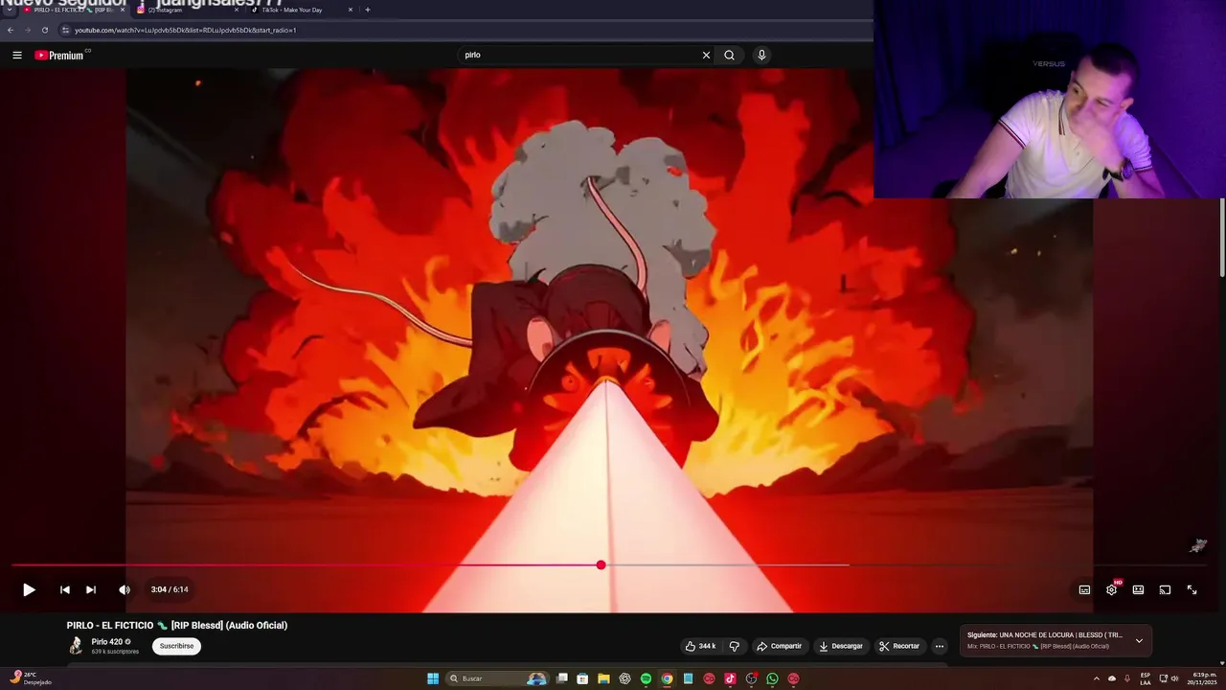Image resolution: width=1226 pixels, height=690 pixels.
Task: Run search with magnifier button
Action: click(x=729, y=55)
